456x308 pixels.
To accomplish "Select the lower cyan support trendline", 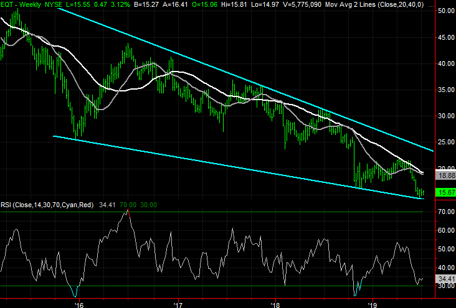I will point(239,167).
